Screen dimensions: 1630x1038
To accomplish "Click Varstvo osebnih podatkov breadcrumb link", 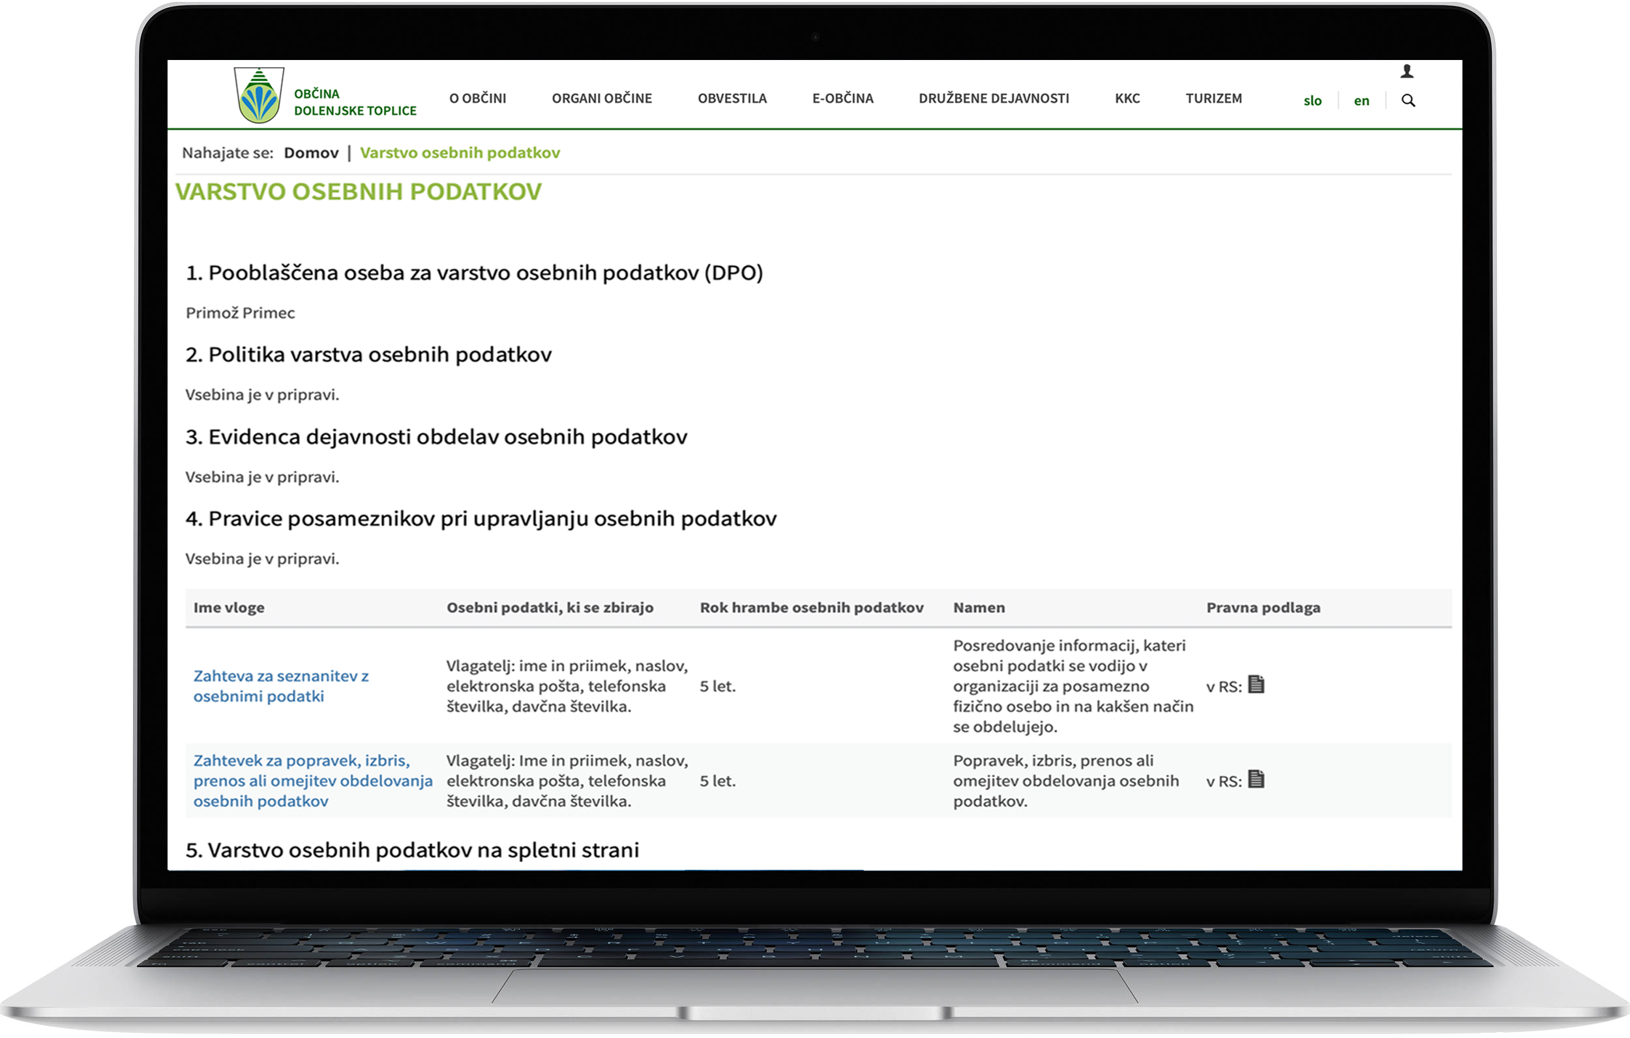I will 460,153.
